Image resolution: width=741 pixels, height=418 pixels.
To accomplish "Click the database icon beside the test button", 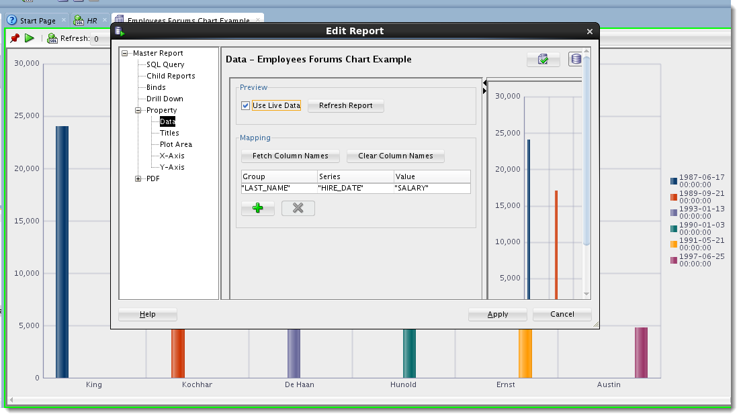I will 576,60.
